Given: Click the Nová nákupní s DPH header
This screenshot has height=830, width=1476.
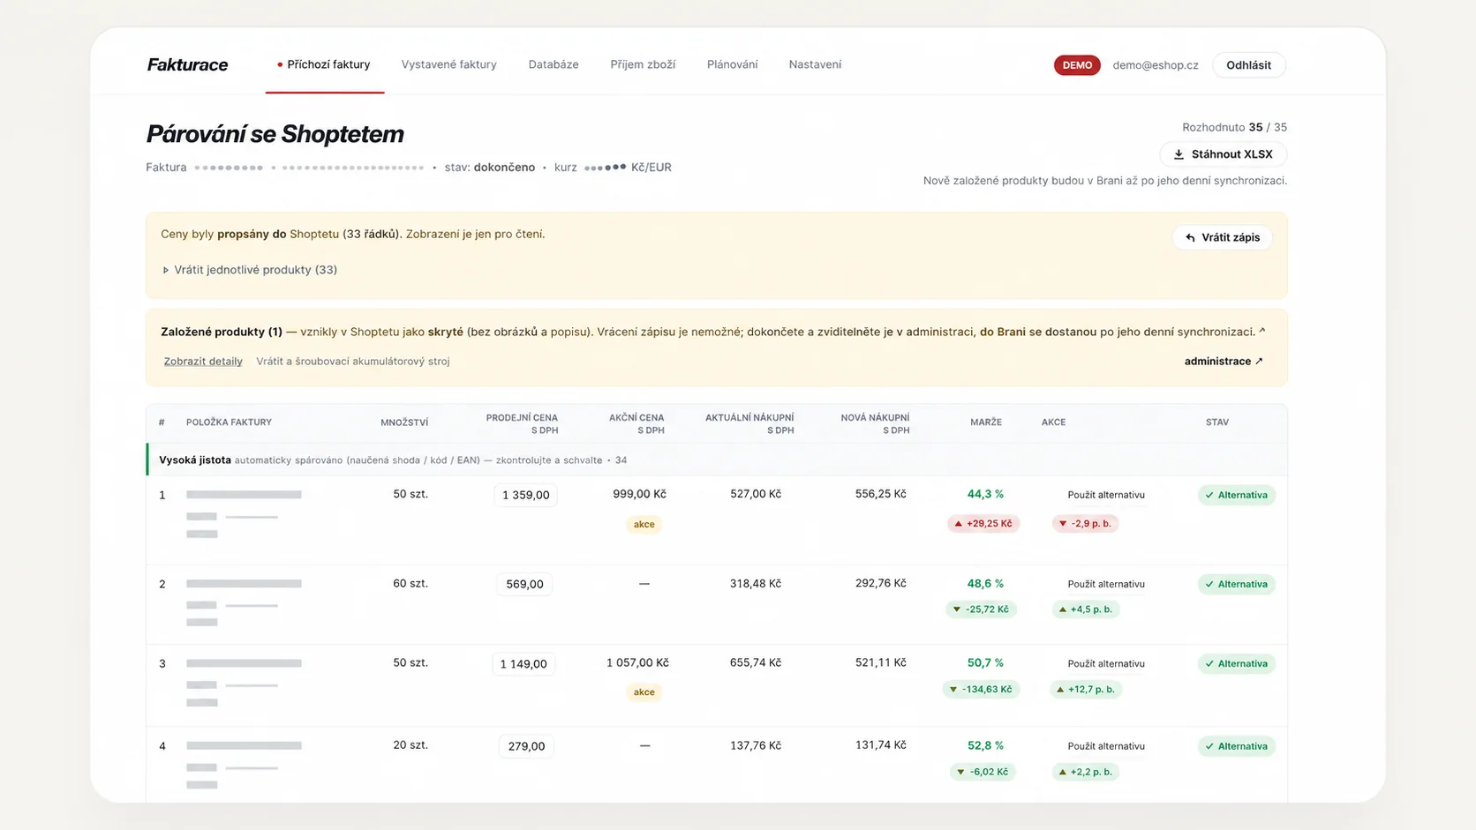Looking at the screenshot, I should coord(875,423).
